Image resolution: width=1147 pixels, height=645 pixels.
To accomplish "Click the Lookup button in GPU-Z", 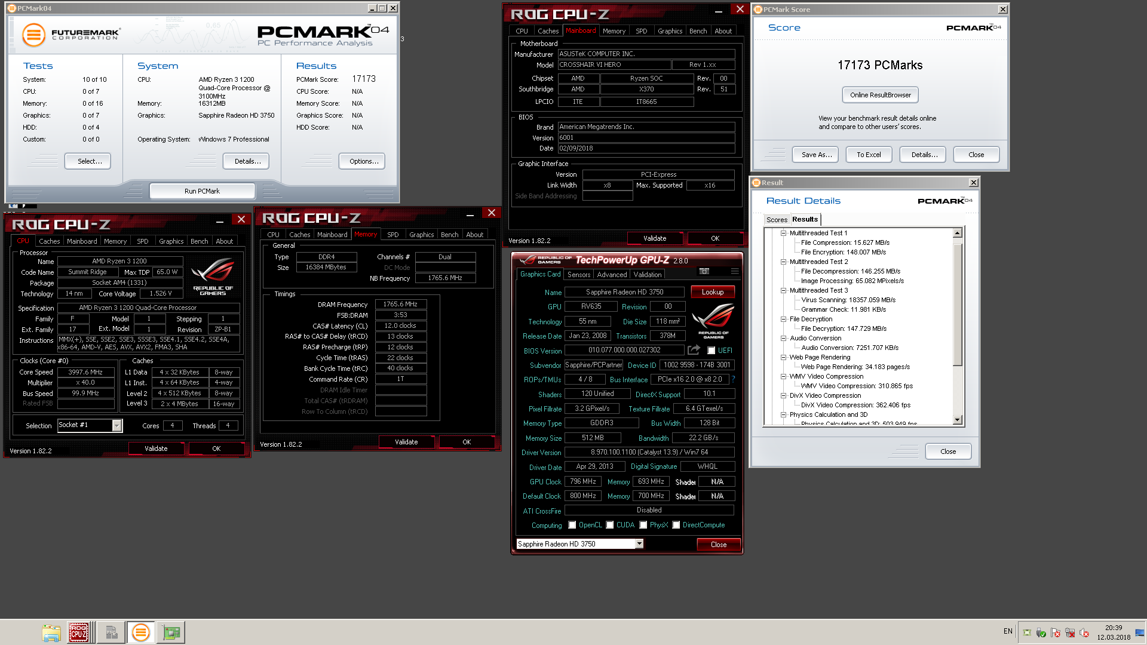I will (713, 292).
